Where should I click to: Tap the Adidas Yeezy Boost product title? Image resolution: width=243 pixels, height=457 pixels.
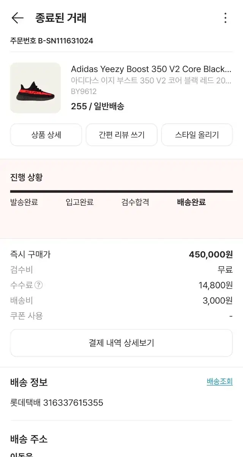click(151, 69)
